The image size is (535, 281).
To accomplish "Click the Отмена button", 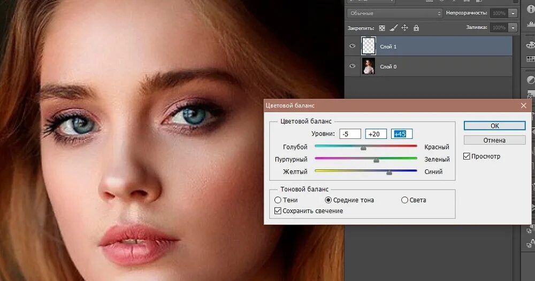I will tap(494, 140).
